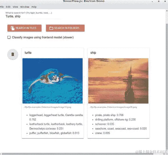Click the ship image file path text
This screenshot has width=168, height=155.
[113, 107]
